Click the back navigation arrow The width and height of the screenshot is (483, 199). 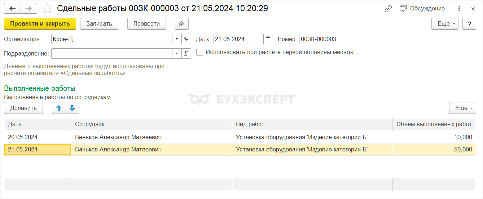tap(12, 8)
